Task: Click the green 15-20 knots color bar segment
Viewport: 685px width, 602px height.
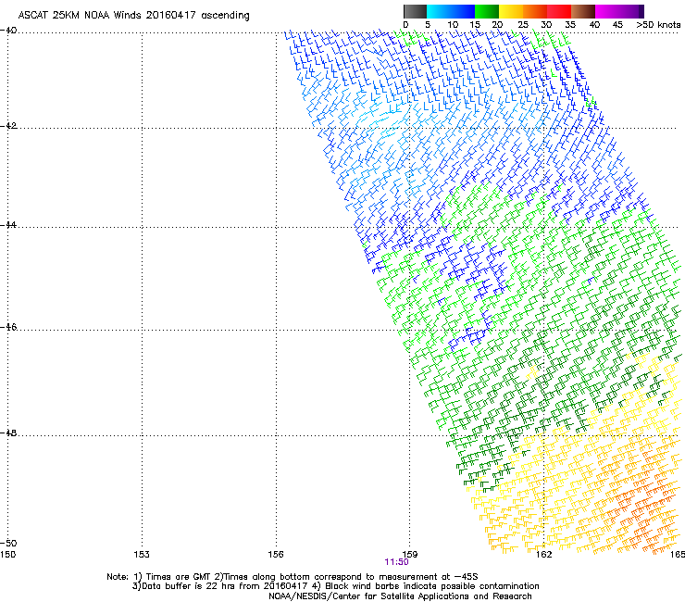Action: (487, 11)
